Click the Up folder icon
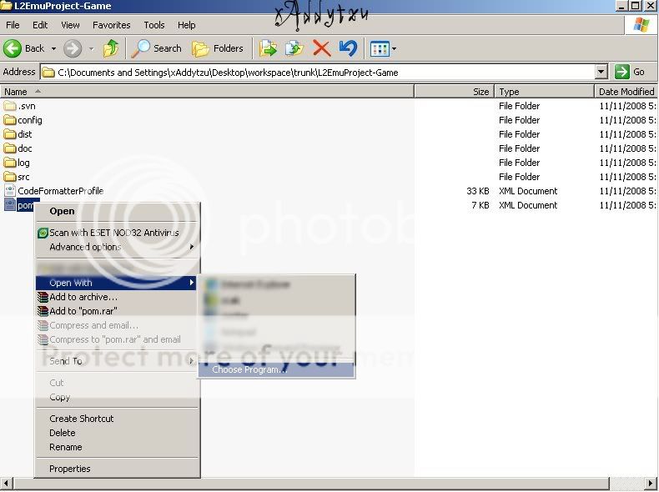659x492 pixels. 111,48
